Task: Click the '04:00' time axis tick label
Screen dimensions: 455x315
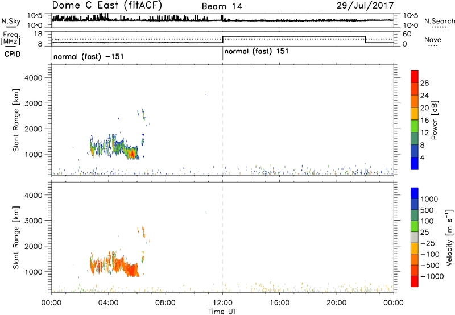Action: pos(108,303)
